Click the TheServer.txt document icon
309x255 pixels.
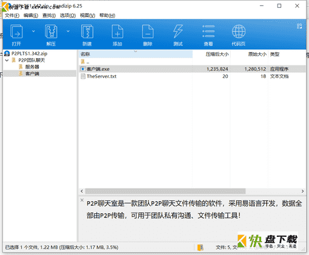[x=83, y=76]
